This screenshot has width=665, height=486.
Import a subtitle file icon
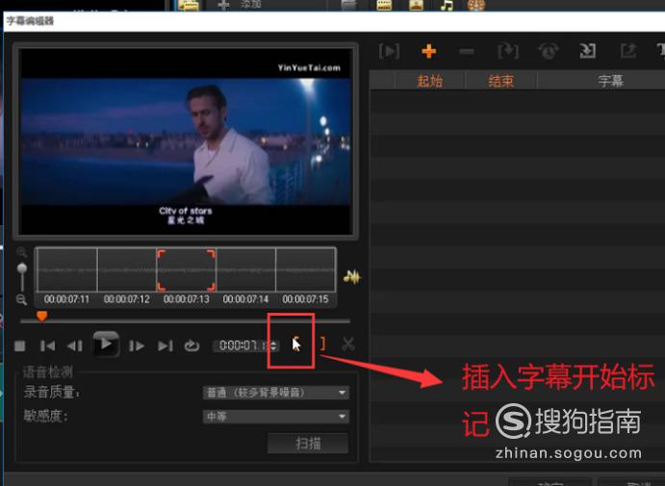[x=587, y=51]
